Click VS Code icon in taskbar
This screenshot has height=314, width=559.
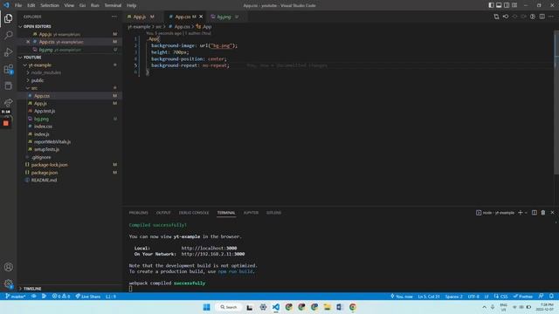pos(276,307)
